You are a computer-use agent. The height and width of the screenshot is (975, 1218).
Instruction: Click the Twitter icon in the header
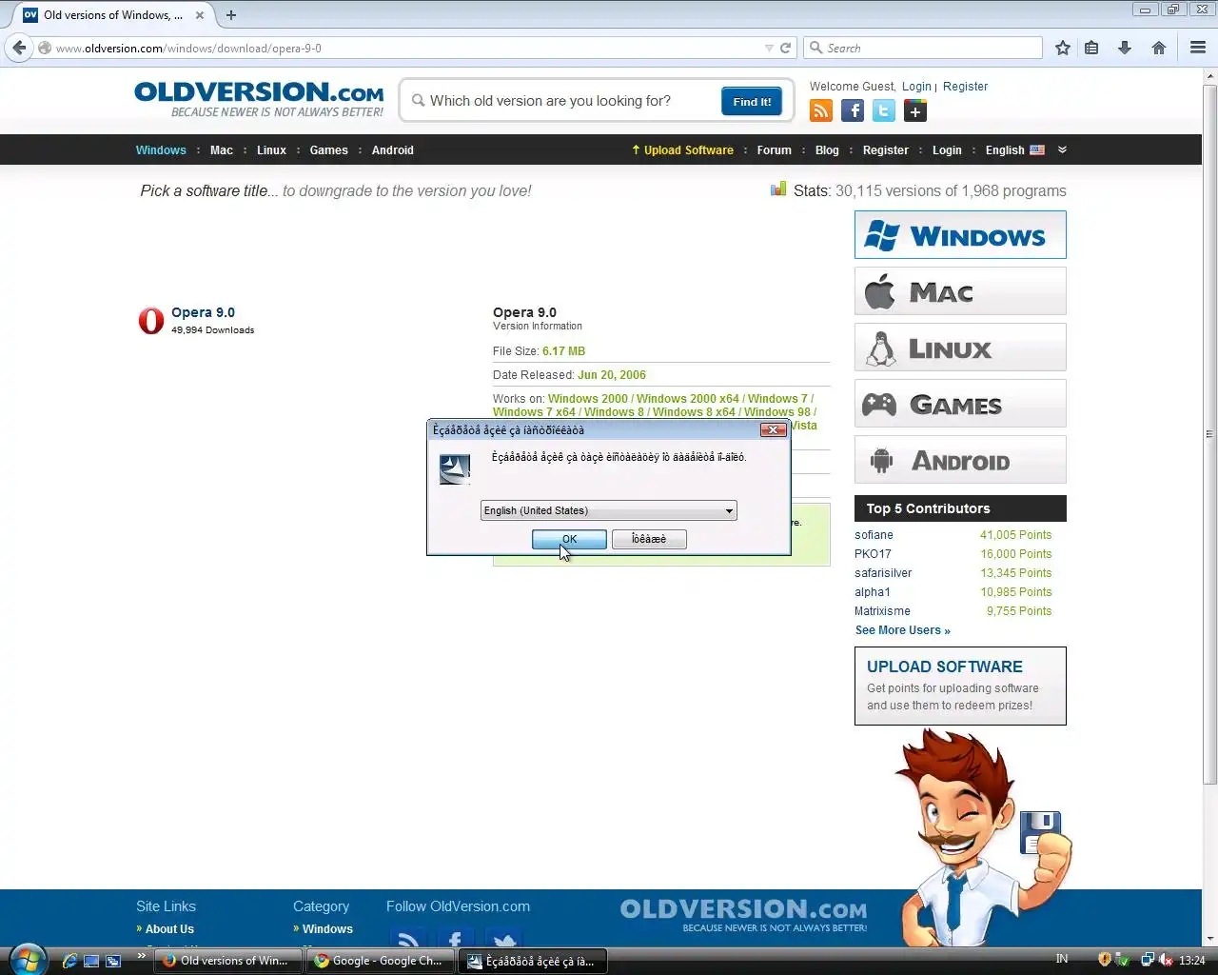[884, 111]
